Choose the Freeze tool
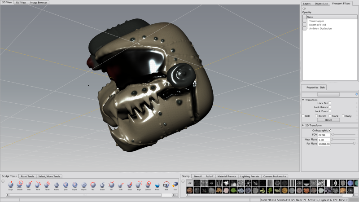Viewport: 359px width, 202px height. coord(157,184)
